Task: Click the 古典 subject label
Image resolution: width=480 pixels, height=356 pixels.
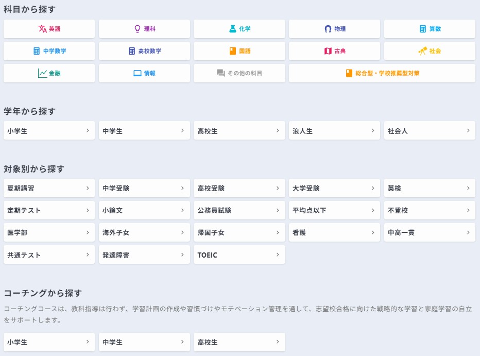Action: (340, 51)
